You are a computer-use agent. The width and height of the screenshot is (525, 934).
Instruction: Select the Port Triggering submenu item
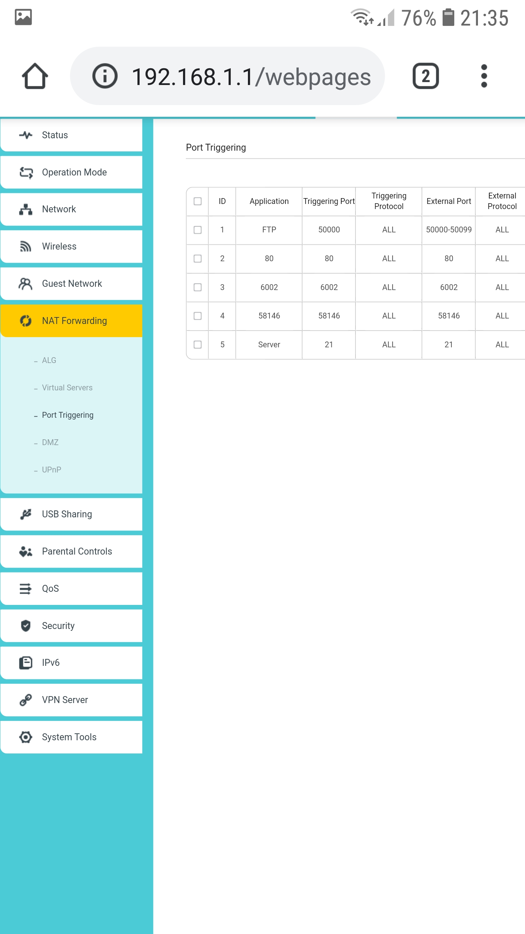(x=67, y=415)
